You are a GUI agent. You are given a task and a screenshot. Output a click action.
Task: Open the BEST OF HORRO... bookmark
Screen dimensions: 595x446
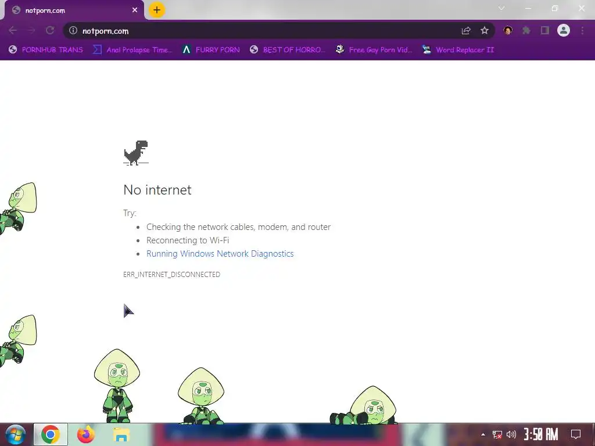tap(287, 50)
